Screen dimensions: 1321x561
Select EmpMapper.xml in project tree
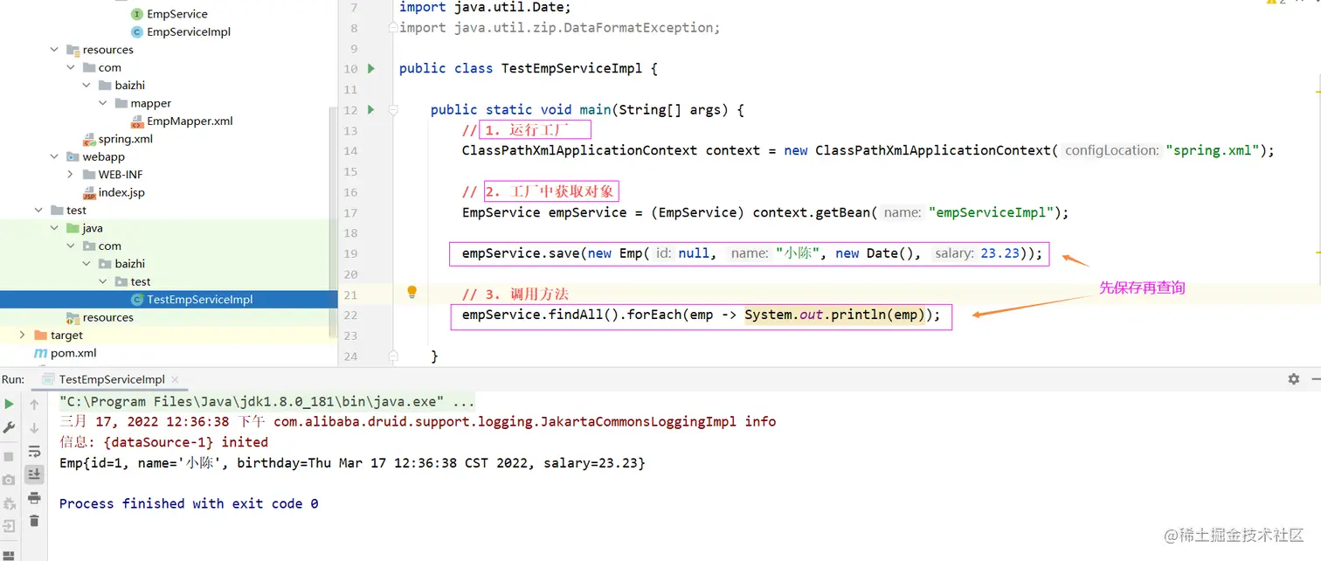tap(190, 121)
